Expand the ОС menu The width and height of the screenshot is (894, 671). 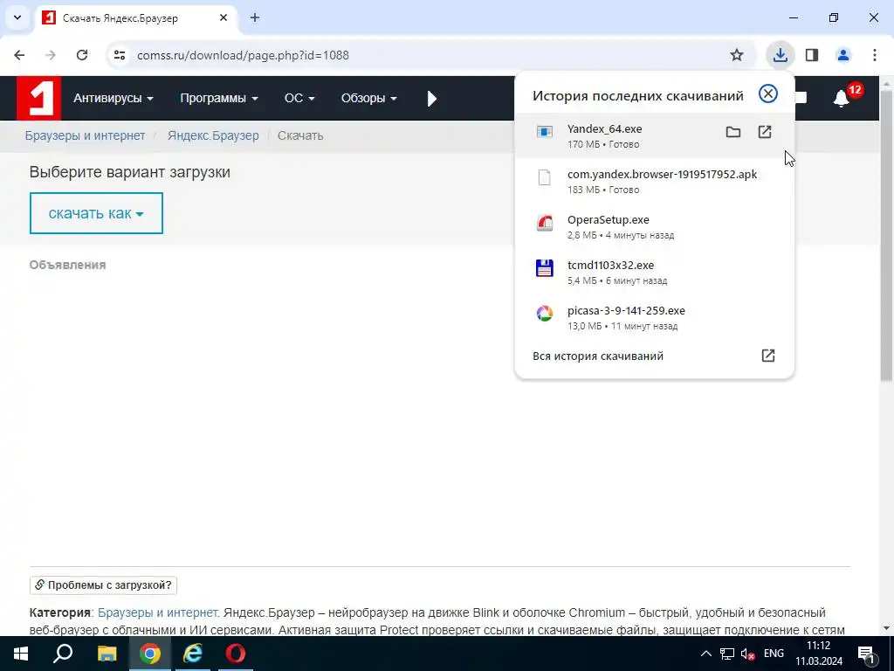pyautogui.click(x=299, y=98)
